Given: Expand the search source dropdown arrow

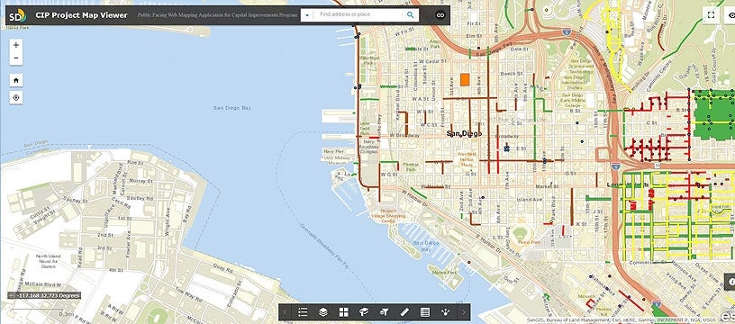Looking at the screenshot, I should pos(307,15).
